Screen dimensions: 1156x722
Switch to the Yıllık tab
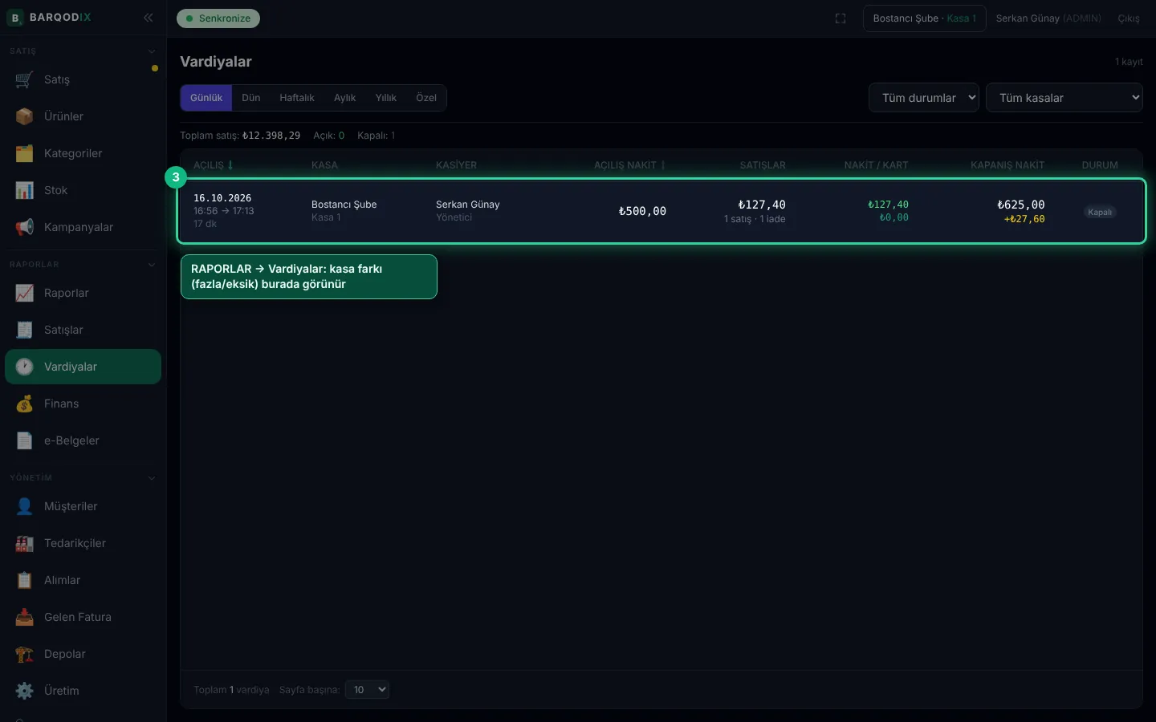(386, 98)
